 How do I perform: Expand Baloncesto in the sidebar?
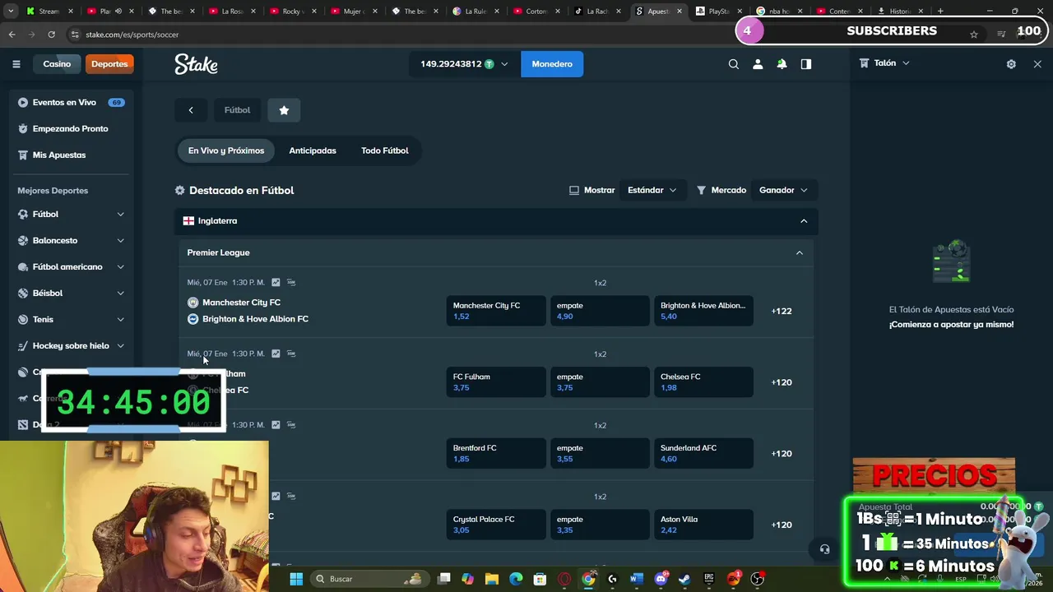pos(120,240)
